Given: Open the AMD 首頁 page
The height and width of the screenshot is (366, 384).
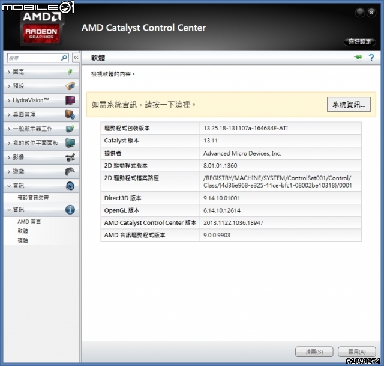Looking at the screenshot, I should pos(29,222).
